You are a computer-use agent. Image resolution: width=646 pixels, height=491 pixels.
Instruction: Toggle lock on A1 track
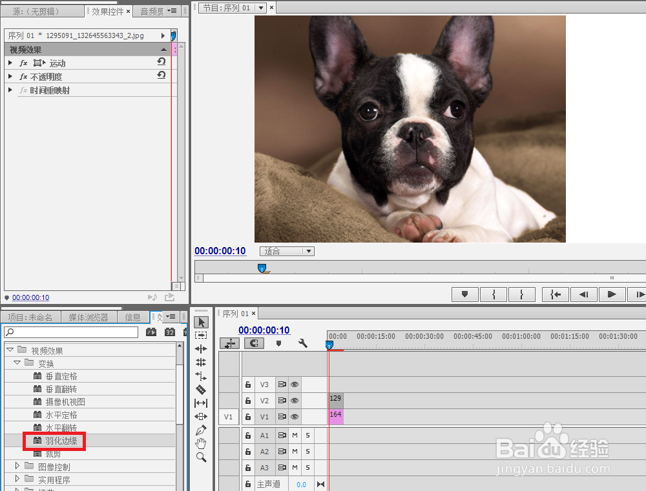coord(248,435)
